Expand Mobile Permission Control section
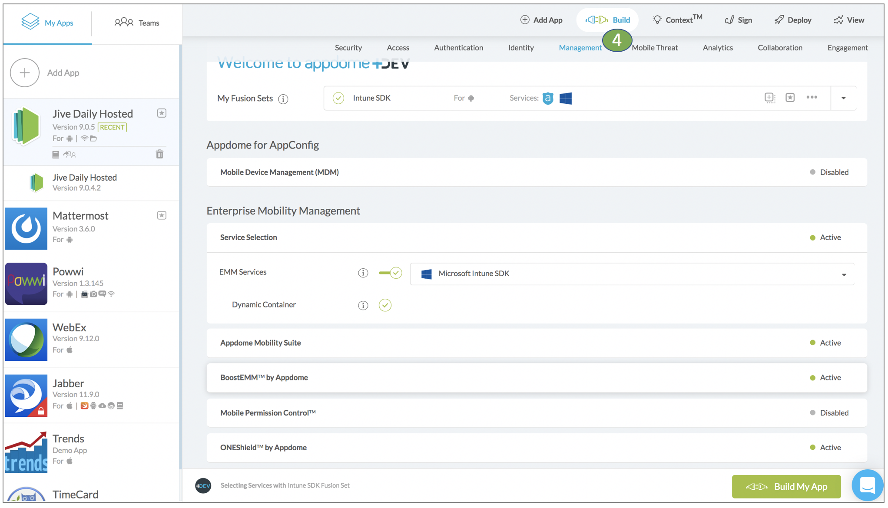Image resolution: width=888 pixels, height=508 pixels. pyautogui.click(x=537, y=413)
